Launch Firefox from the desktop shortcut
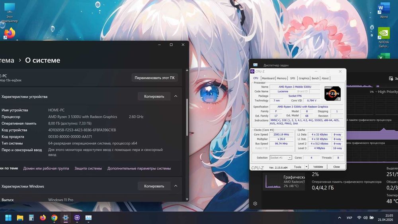 tap(10, 33)
